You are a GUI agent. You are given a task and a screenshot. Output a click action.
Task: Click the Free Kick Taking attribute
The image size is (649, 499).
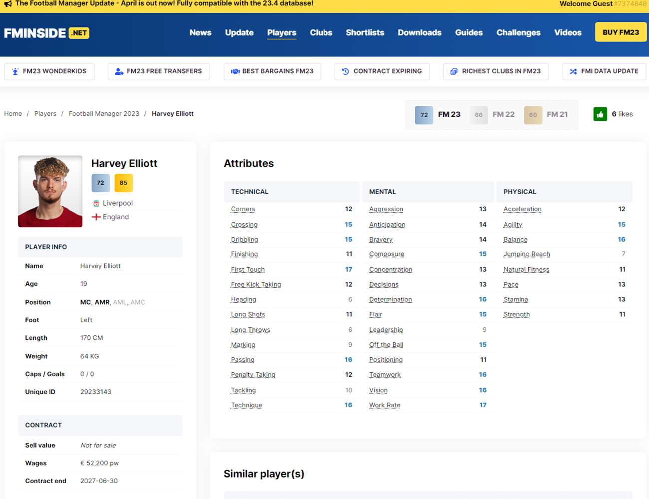[x=256, y=285]
